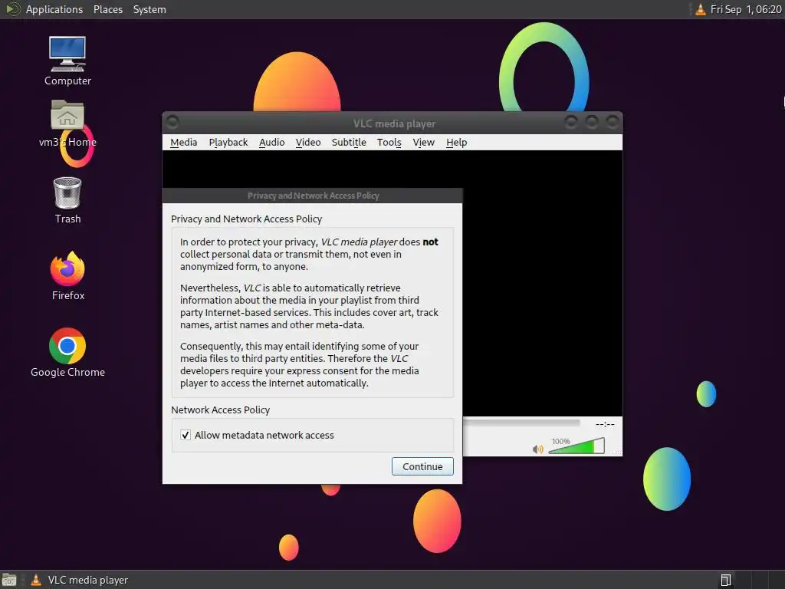
Task: Launch Firefox from the desktop
Action: (67, 275)
